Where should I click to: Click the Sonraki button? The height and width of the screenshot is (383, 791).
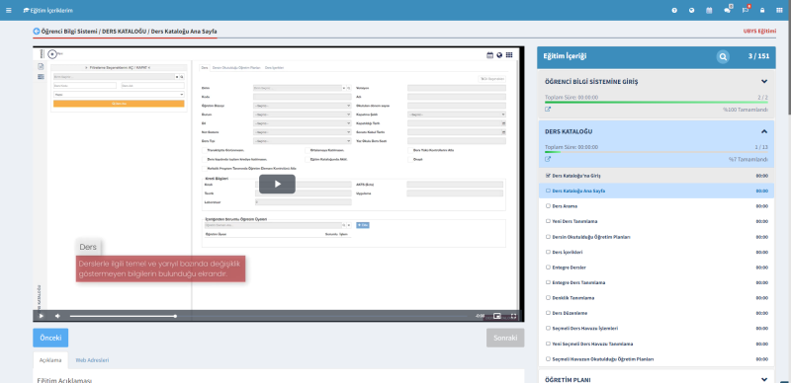pyautogui.click(x=505, y=338)
